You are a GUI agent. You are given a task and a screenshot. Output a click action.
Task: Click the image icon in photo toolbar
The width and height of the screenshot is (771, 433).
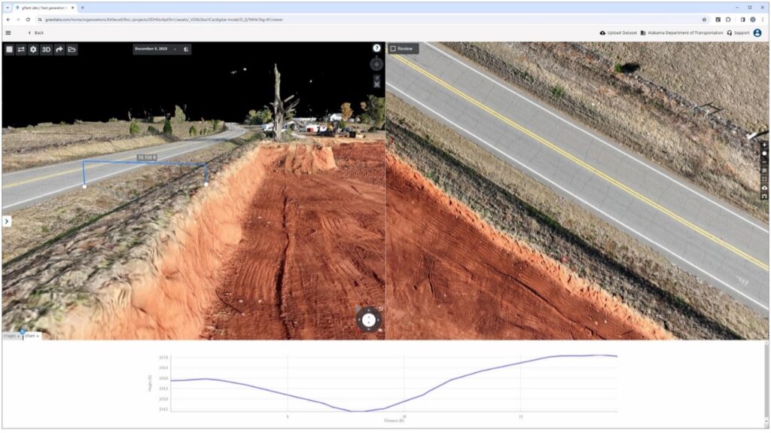click(764, 171)
